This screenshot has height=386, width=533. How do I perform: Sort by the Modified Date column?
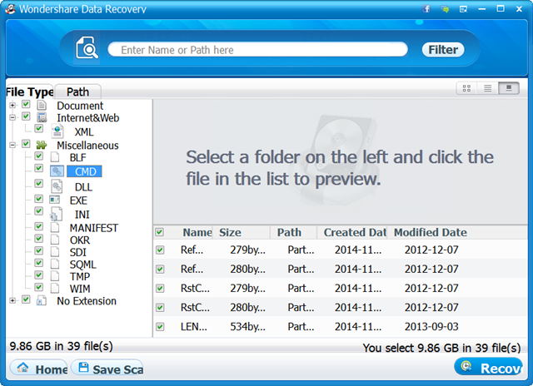431,232
